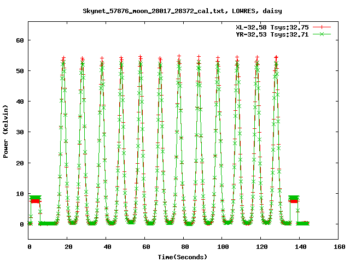350x262 pixels.
Task: Click x-axis tick label 40
Action: click(107, 247)
